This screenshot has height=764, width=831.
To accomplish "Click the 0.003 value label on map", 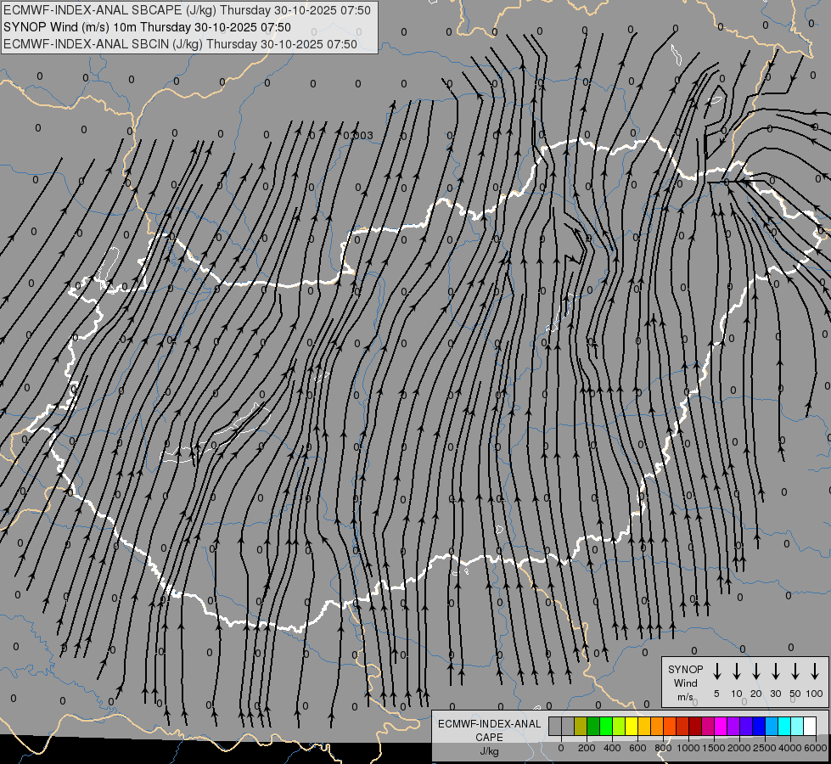I will 358,135.
